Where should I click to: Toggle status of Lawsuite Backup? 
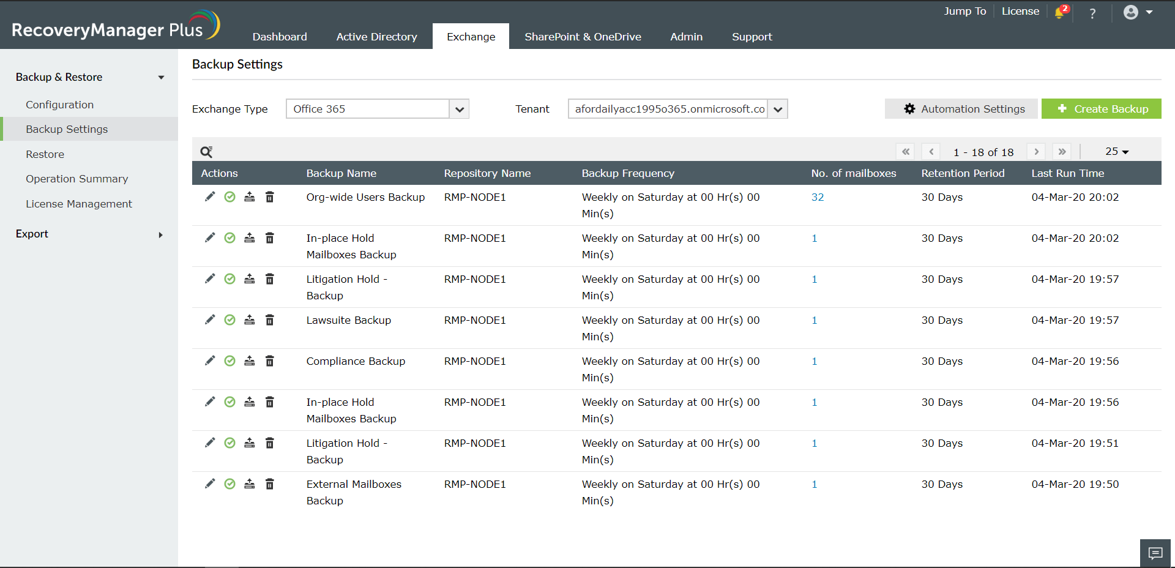click(229, 319)
